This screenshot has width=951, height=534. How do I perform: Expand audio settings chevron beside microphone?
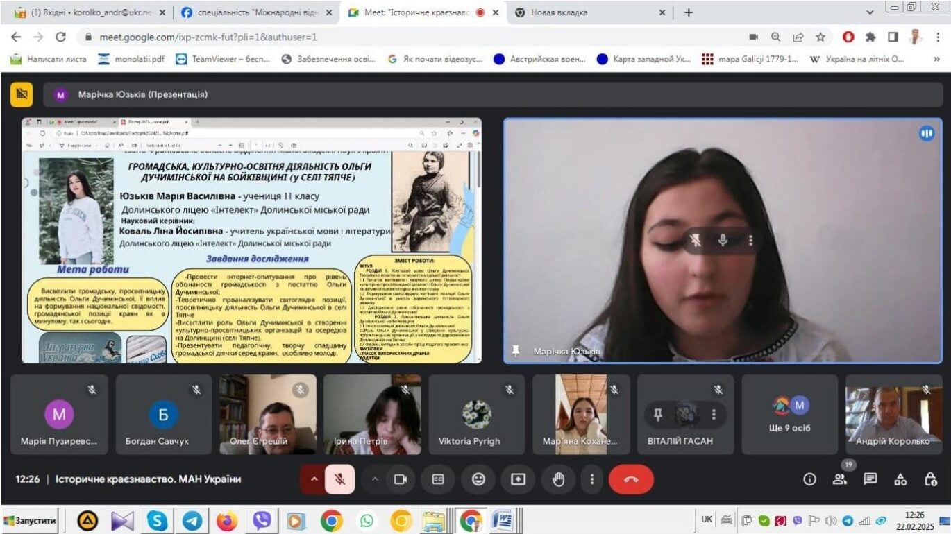[x=313, y=479]
